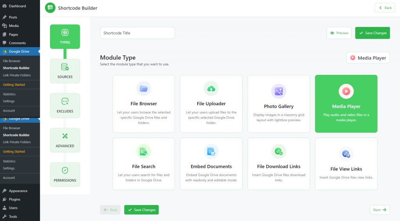Click the green Shortcode Builder logo

point(50,8)
